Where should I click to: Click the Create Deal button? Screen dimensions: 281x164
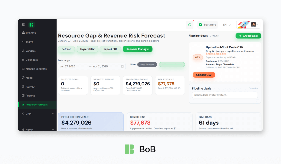pyautogui.click(x=248, y=36)
